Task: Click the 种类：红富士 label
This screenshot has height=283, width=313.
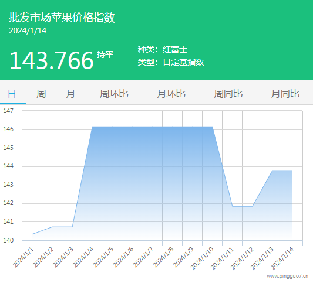Action: tap(163, 49)
